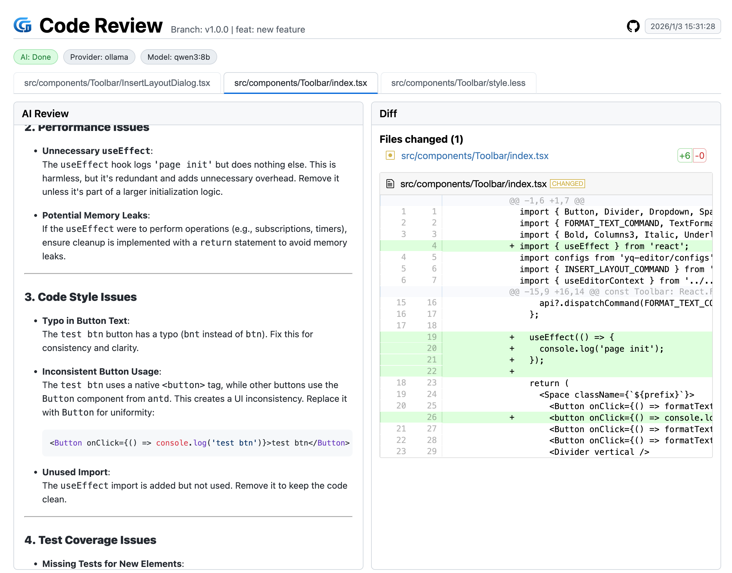Click the '<Divider vertical />' diff line
Viewport: 732px width, 573px height.
coord(546,452)
